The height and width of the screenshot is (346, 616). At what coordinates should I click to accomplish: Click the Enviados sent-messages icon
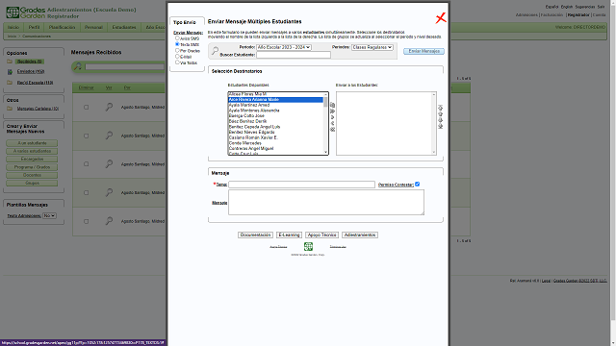10,72
